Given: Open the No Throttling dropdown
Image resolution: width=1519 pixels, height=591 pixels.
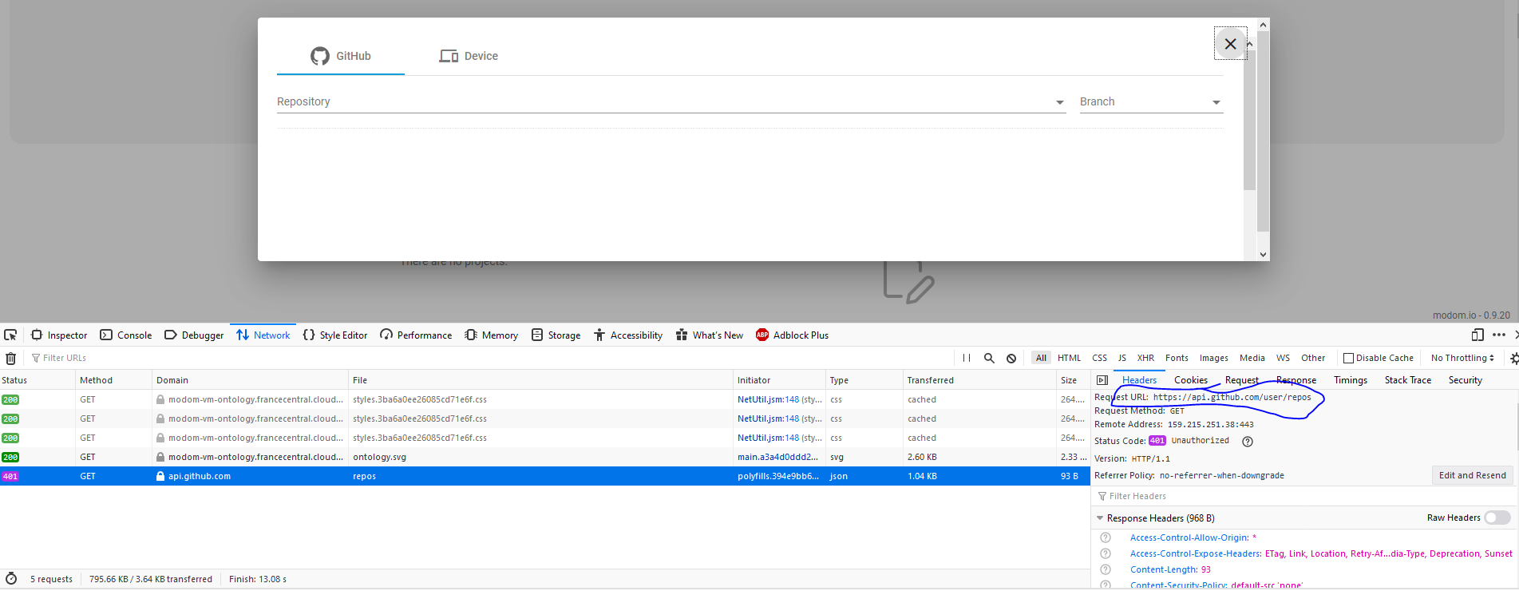Looking at the screenshot, I should point(1462,358).
